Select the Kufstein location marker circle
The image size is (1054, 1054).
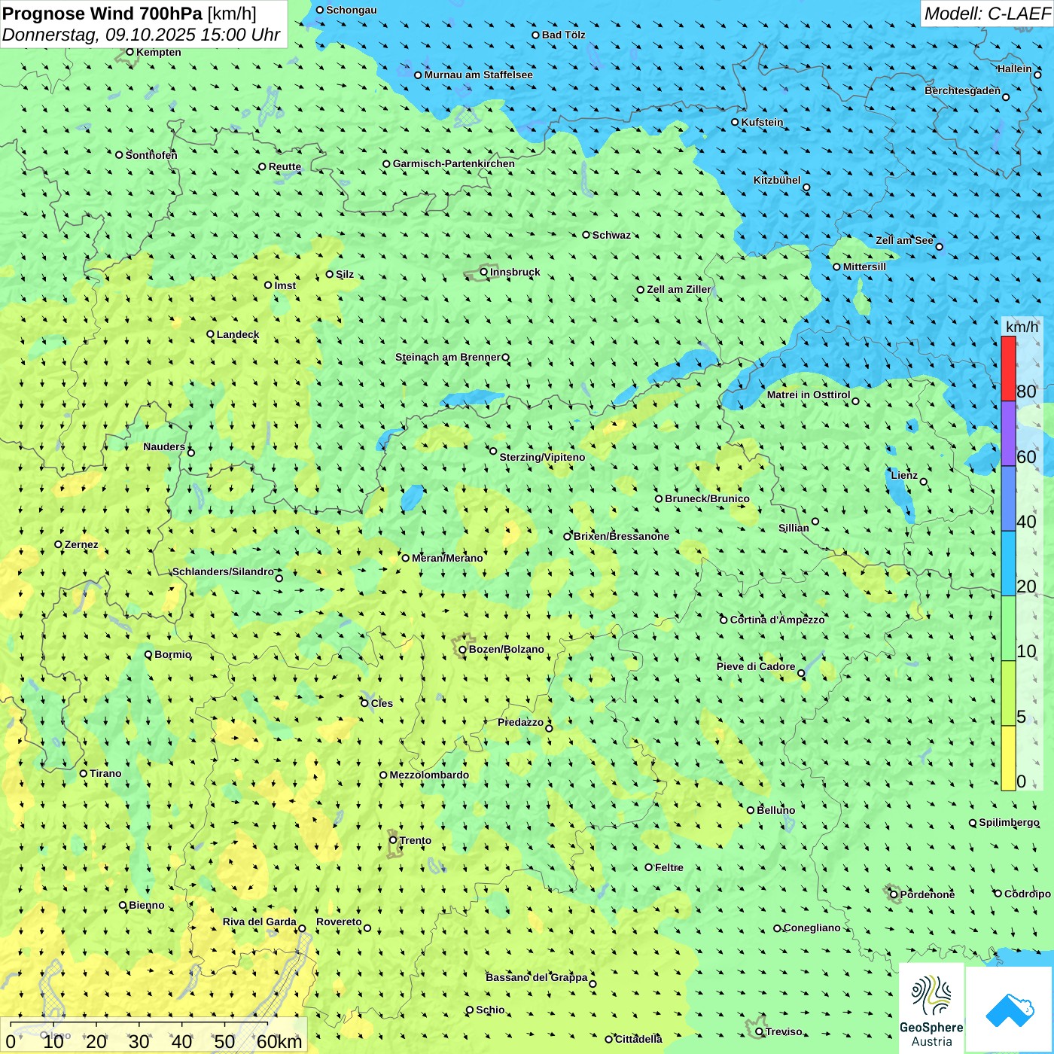click(736, 122)
